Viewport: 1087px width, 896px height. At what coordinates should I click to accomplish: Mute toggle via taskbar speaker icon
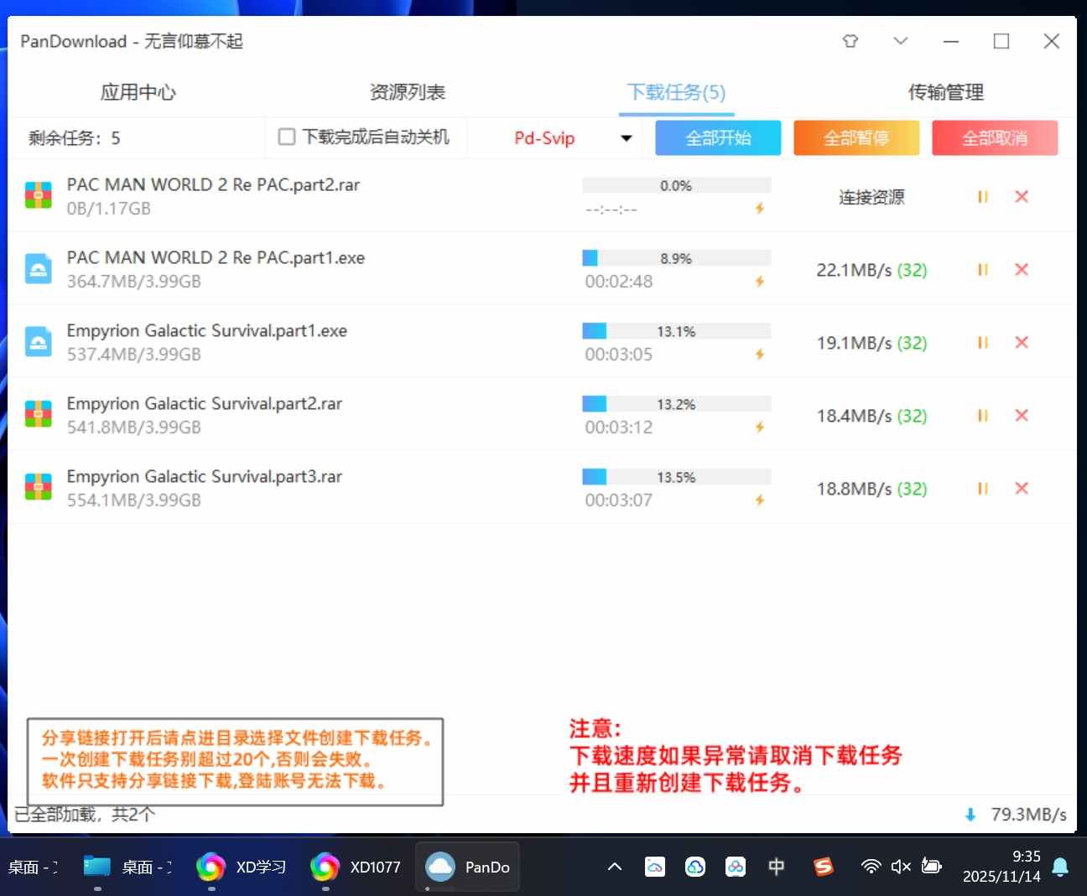901,867
